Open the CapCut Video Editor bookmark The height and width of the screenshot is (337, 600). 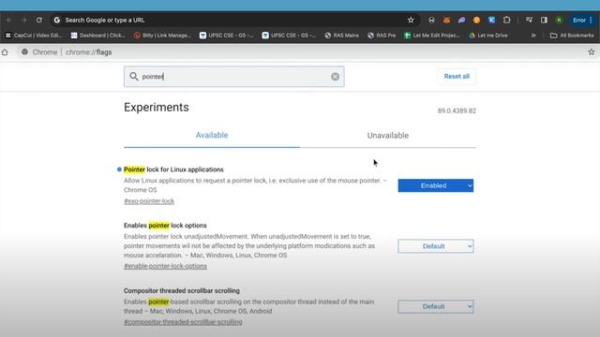[34, 36]
